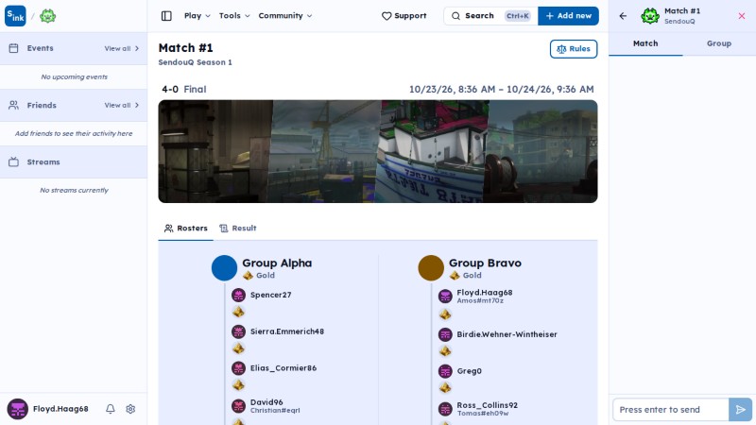Click Floyd.Haag68's avatar in Group Bravo
756x425 pixels.
(x=445, y=296)
